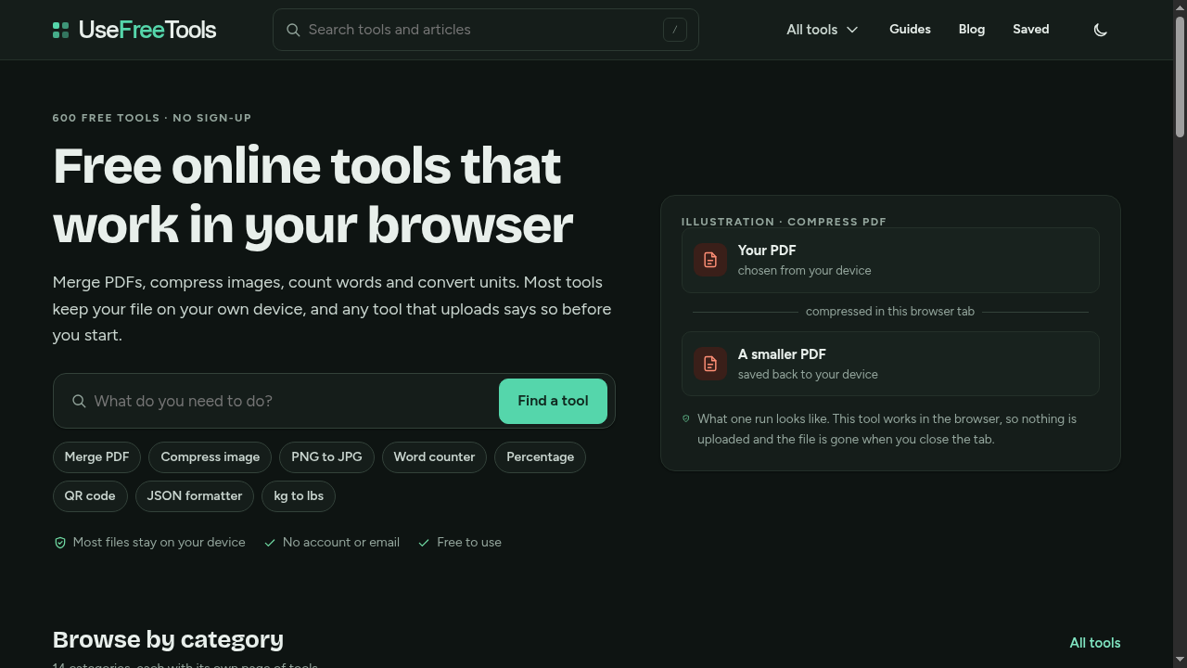The height and width of the screenshot is (668, 1187).
Task: Open the 'All tools' link beside Browse by category
Action: (1095, 643)
